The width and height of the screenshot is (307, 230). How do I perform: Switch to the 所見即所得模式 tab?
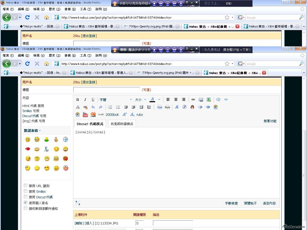coord(122,124)
